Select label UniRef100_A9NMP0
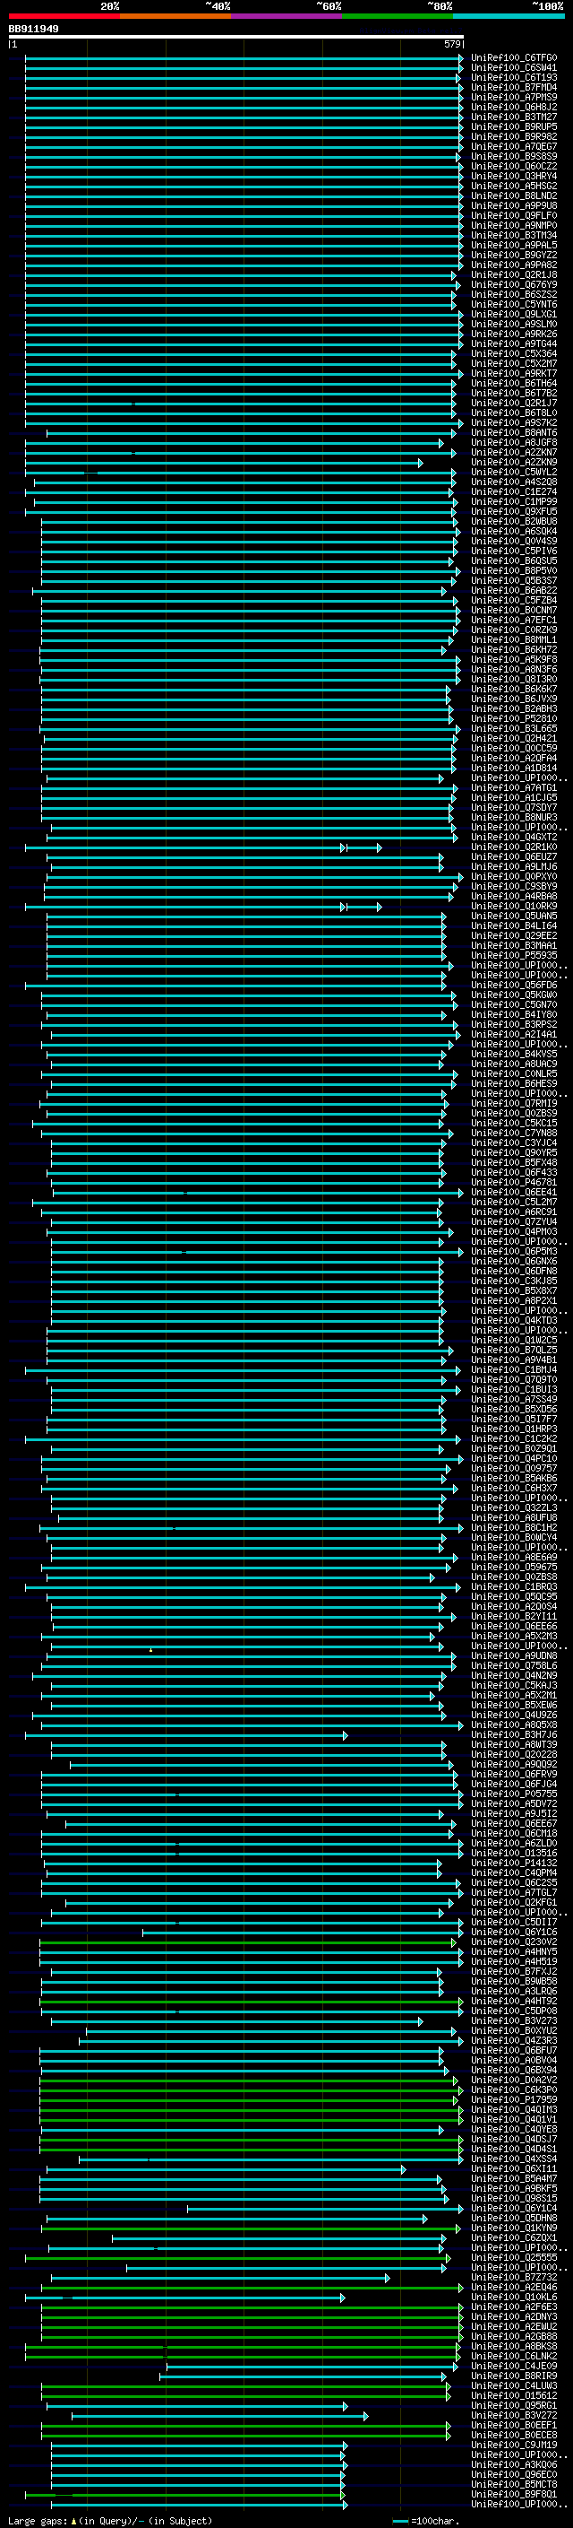The width and height of the screenshot is (573, 2528). (514, 226)
